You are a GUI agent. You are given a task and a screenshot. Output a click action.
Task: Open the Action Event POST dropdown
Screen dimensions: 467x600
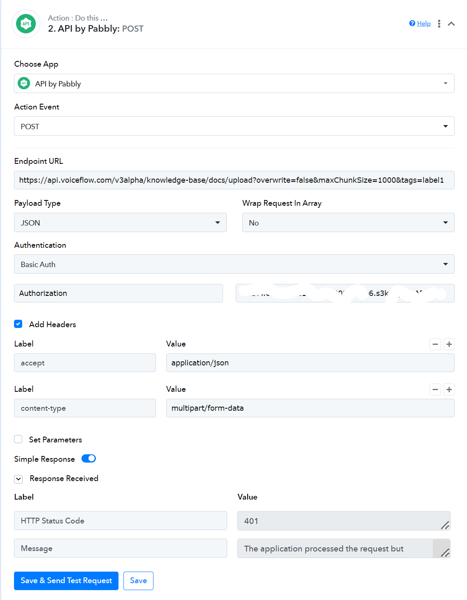(x=234, y=126)
